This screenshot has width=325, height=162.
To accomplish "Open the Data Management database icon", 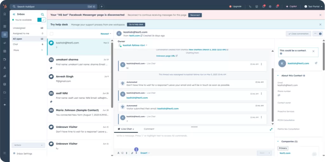I will [4, 84].
